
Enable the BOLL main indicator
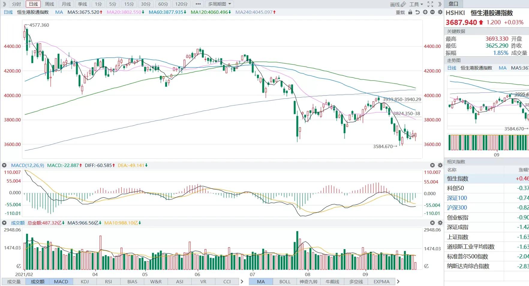coord(285,282)
